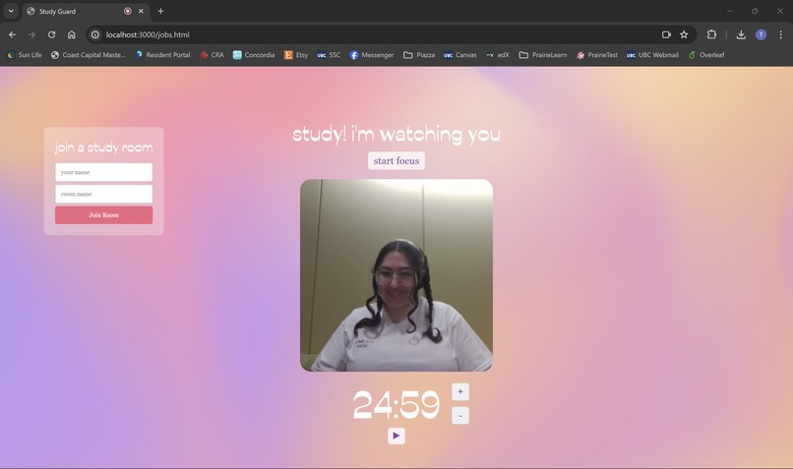Open the tab search dropdown
Screen dimensions: 793x469
[x=11, y=11]
